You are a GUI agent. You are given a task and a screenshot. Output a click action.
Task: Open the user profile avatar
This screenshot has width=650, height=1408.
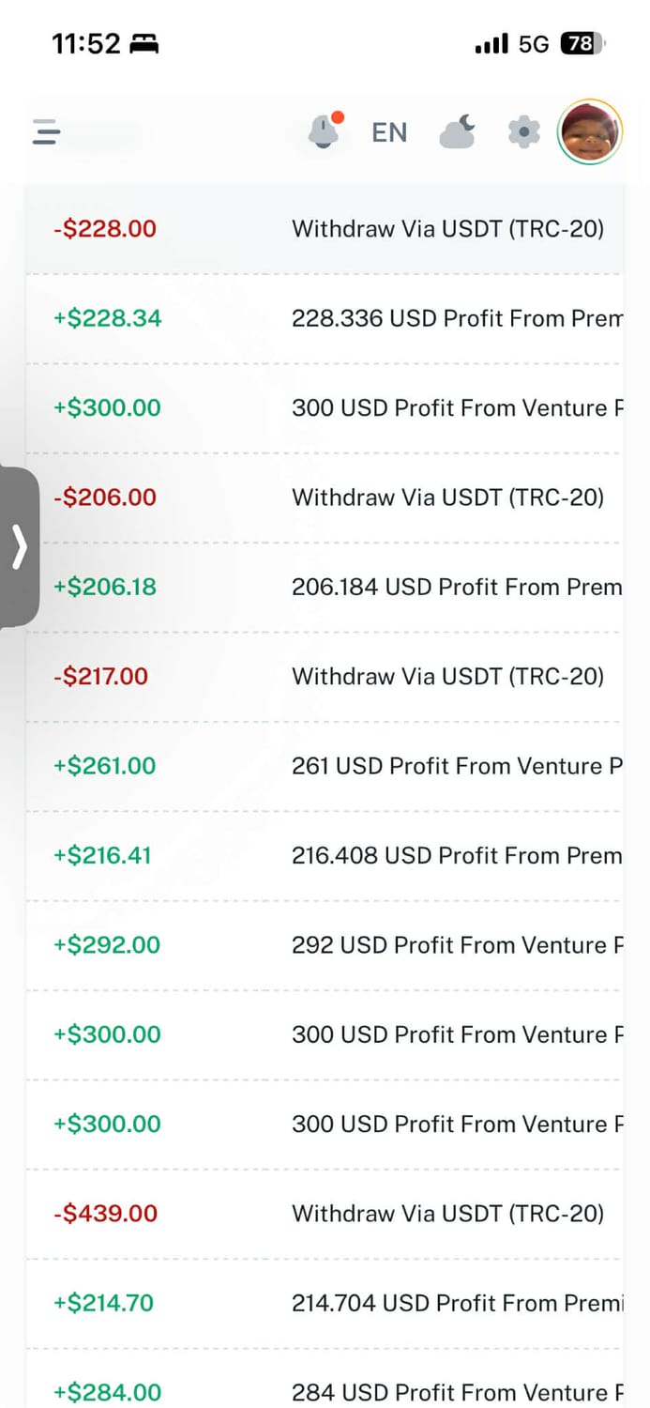(590, 132)
